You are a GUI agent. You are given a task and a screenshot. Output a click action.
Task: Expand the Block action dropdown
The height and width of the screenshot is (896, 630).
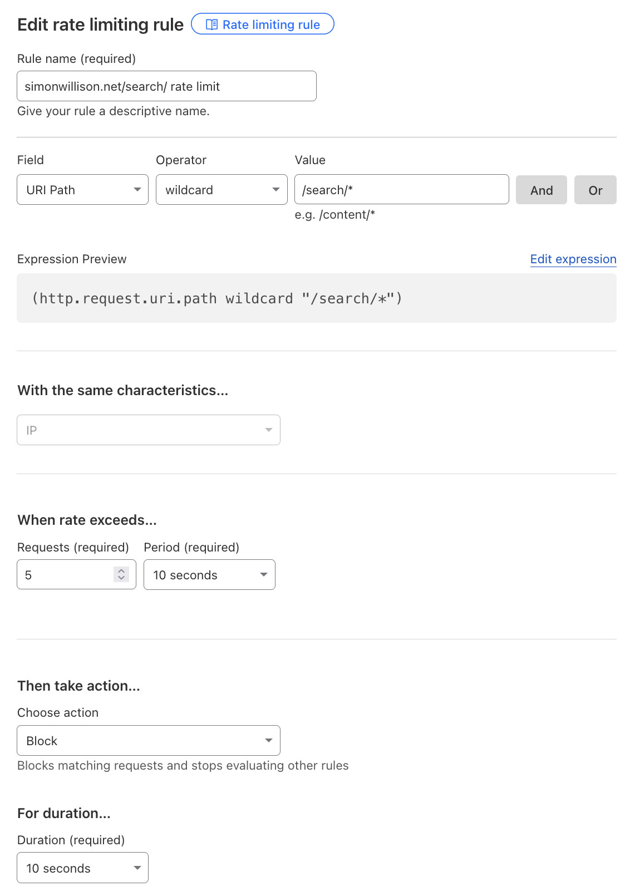148,741
